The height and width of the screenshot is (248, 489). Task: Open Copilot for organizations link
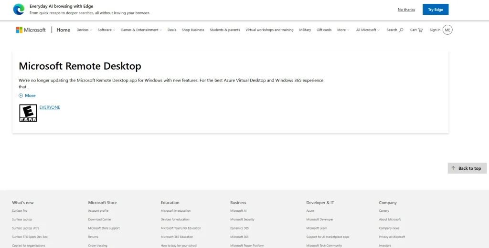point(29,246)
